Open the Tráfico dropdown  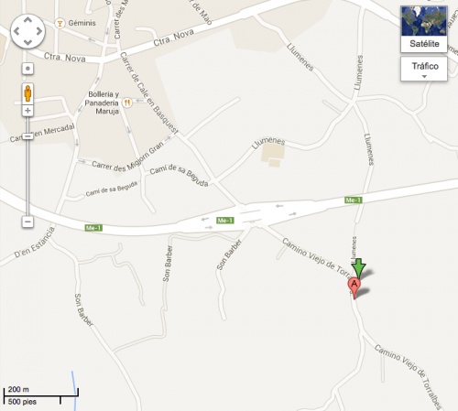click(424, 69)
